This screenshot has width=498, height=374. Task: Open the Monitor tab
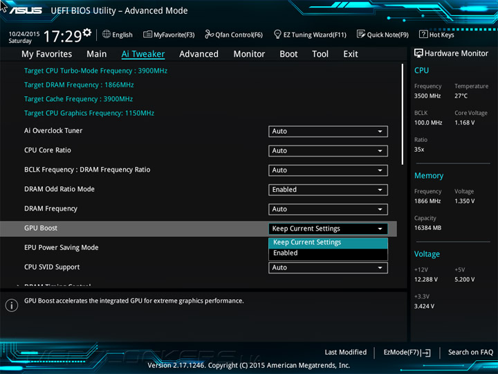(249, 54)
